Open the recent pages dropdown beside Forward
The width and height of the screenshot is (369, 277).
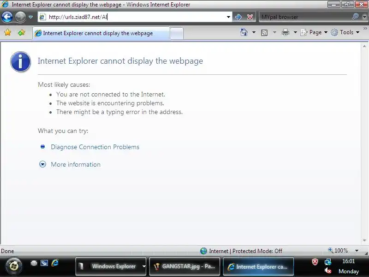click(x=30, y=17)
